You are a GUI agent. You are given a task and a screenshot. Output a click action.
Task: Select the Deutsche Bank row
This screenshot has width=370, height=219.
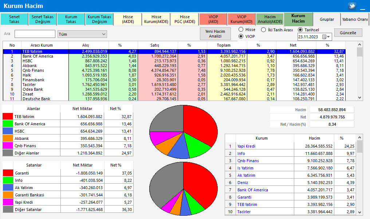coord(174,99)
